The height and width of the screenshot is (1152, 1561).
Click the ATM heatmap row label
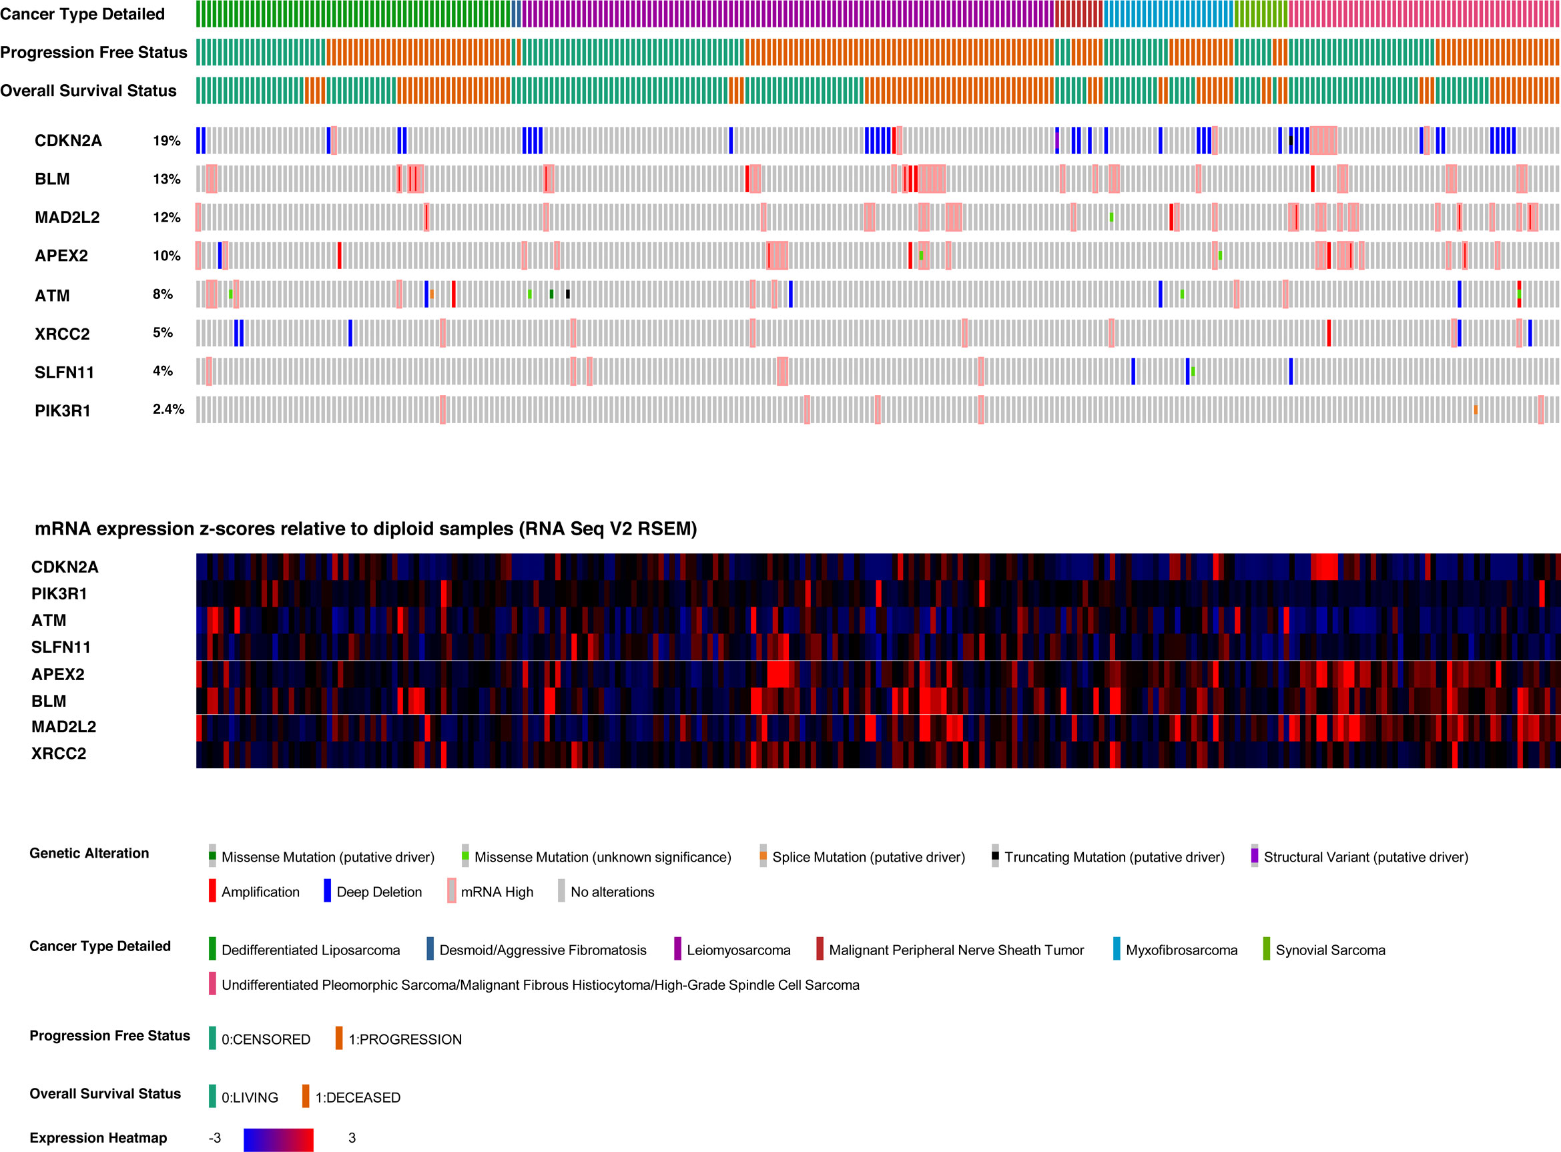click(49, 621)
